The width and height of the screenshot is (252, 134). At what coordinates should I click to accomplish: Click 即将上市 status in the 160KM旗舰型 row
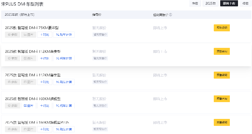pos(160,99)
